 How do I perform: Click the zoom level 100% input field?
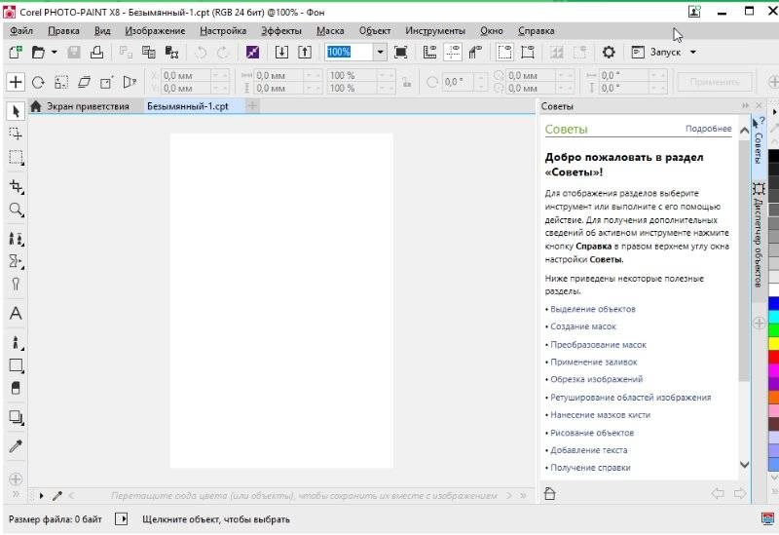coord(350,52)
